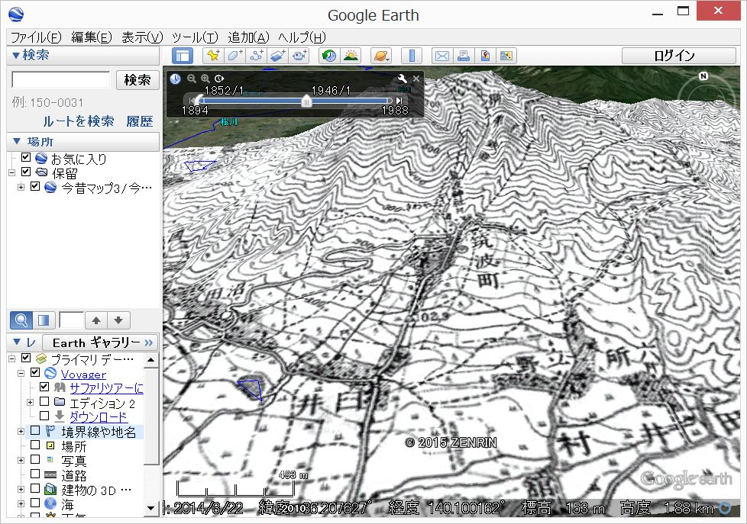Move selected item up with arrow
The image size is (747, 524).
(x=96, y=320)
